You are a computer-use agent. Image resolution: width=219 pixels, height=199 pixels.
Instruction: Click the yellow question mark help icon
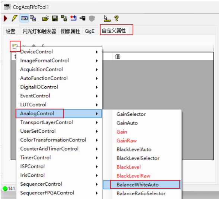[x=116, y=18]
